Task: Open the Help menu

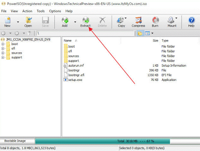Action: tap(69, 11)
